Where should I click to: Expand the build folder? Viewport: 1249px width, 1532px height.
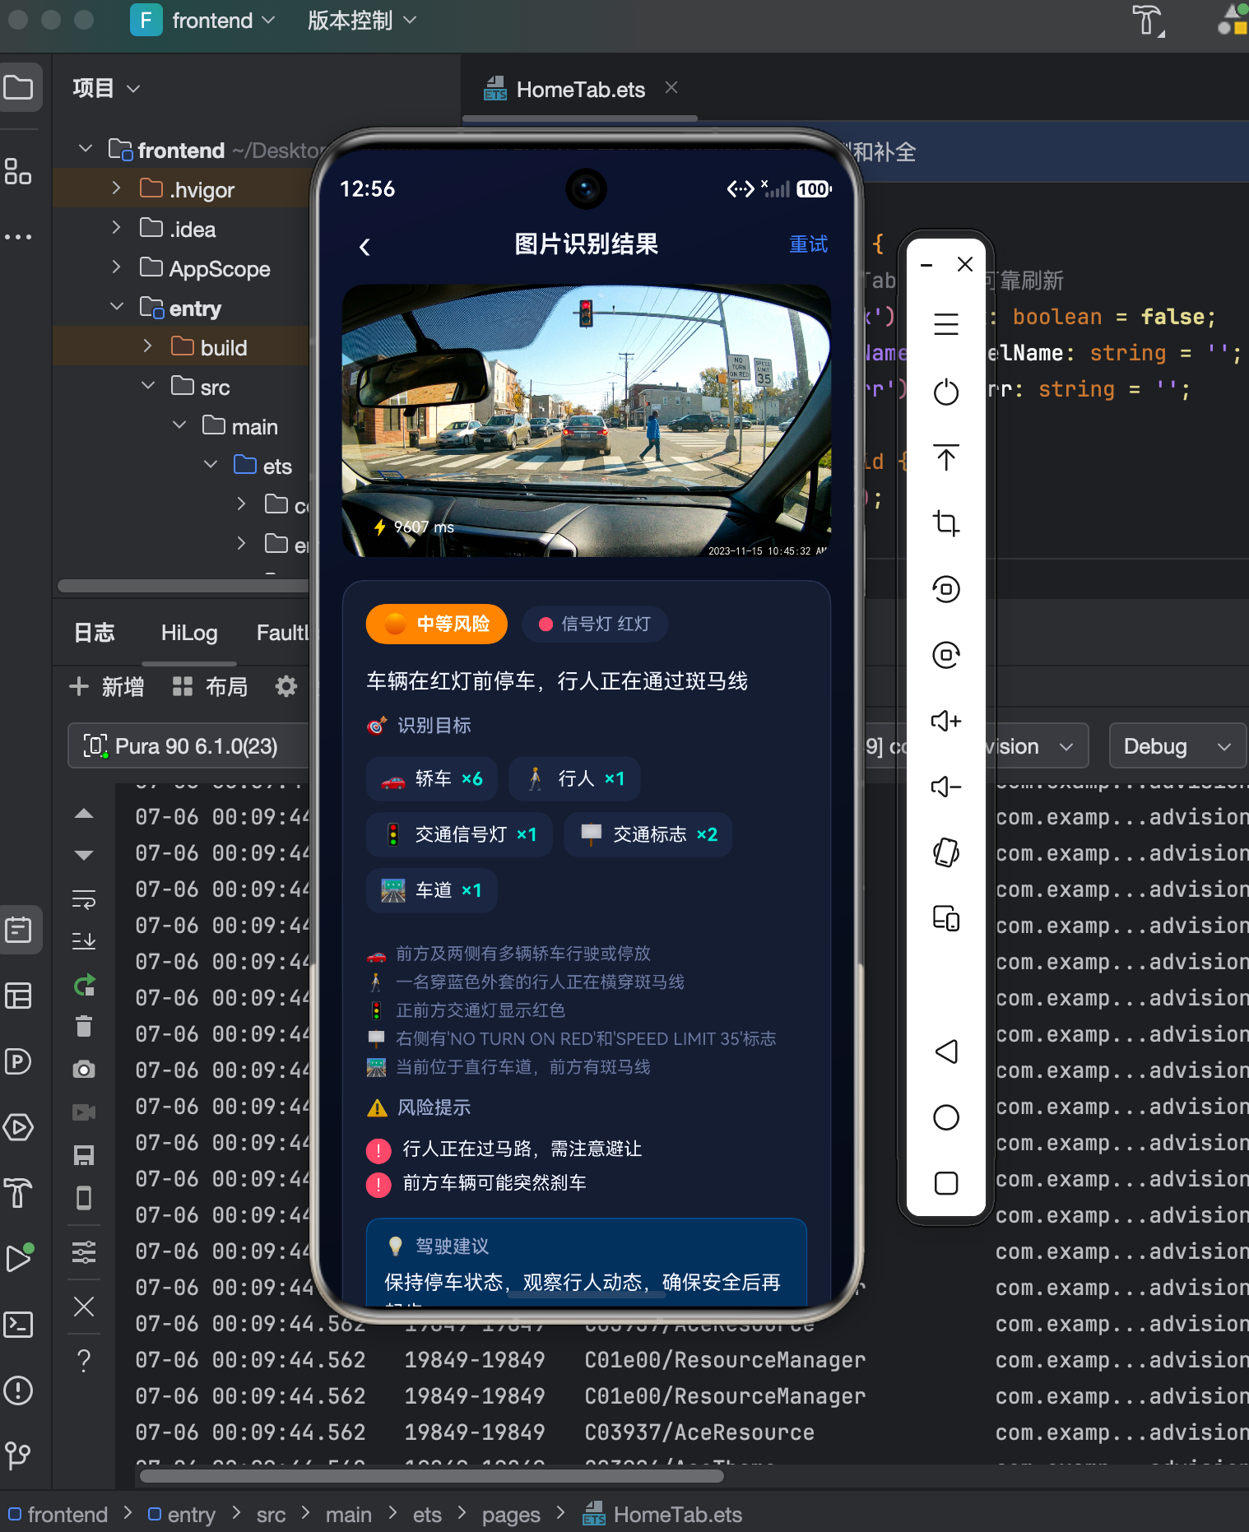147,346
